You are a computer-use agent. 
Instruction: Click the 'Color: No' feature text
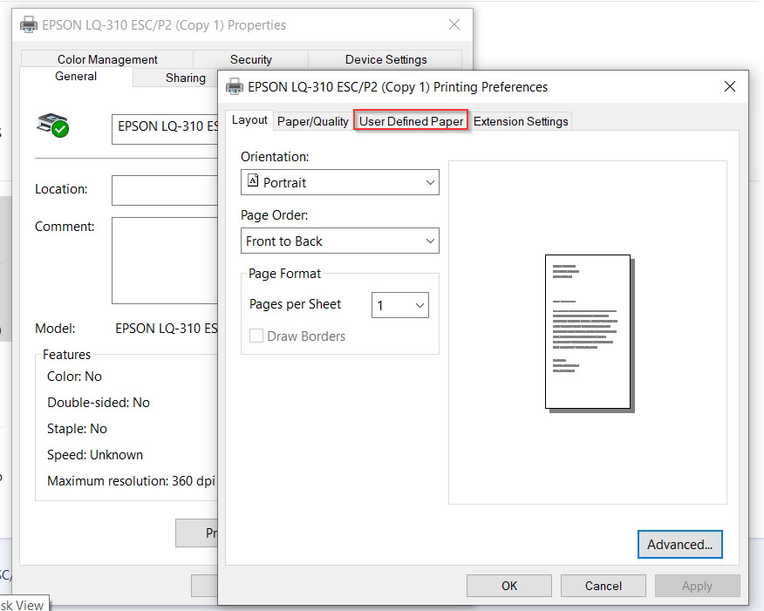point(74,377)
